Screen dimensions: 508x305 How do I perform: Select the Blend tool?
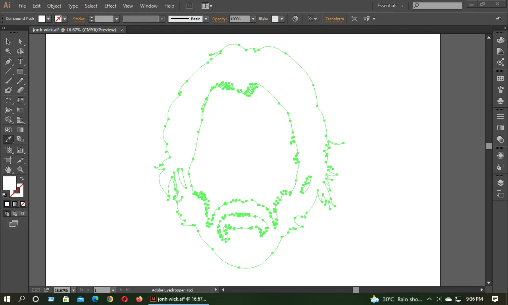20,139
